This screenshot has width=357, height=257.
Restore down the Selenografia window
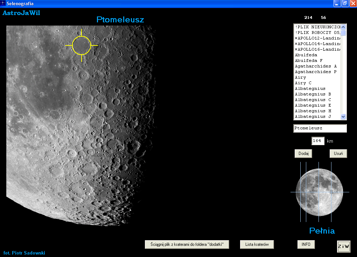click(345, 3)
